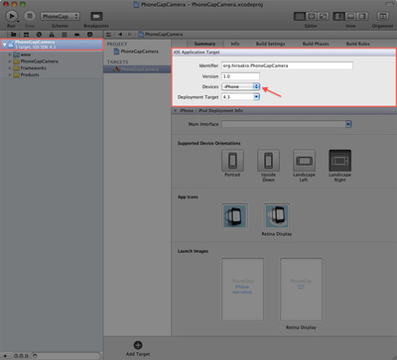Show the Project navigator folder icon
The height and width of the screenshot is (360, 397).
(13, 34)
